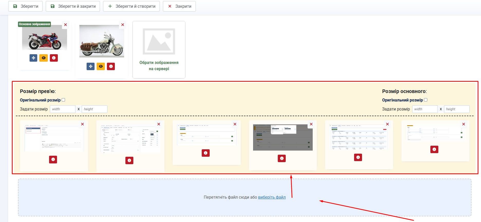
Task: Click the move icon under sport motorcycle image
Action: [x=33, y=58]
